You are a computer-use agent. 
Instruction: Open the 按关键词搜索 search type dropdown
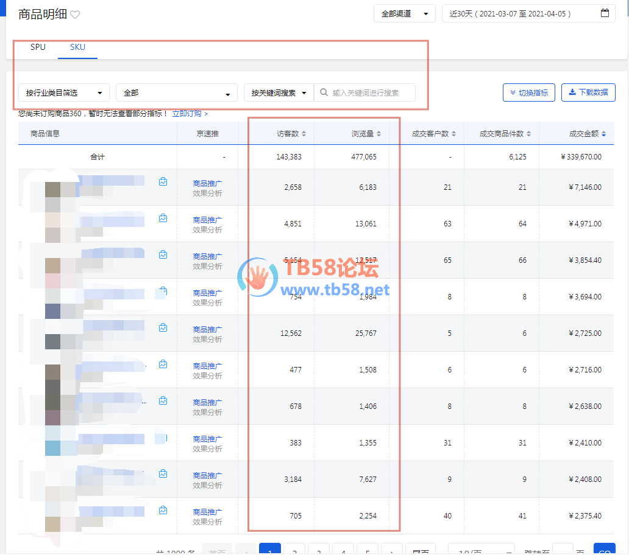(x=279, y=93)
